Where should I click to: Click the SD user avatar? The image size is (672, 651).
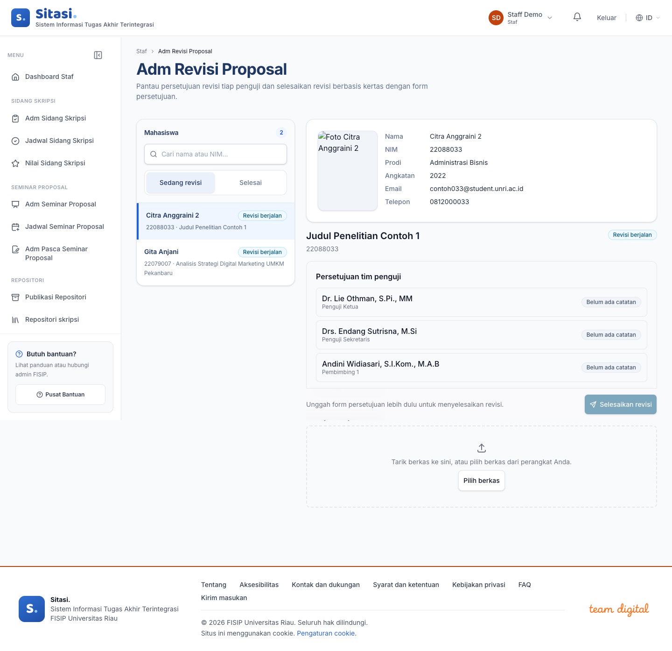click(496, 18)
